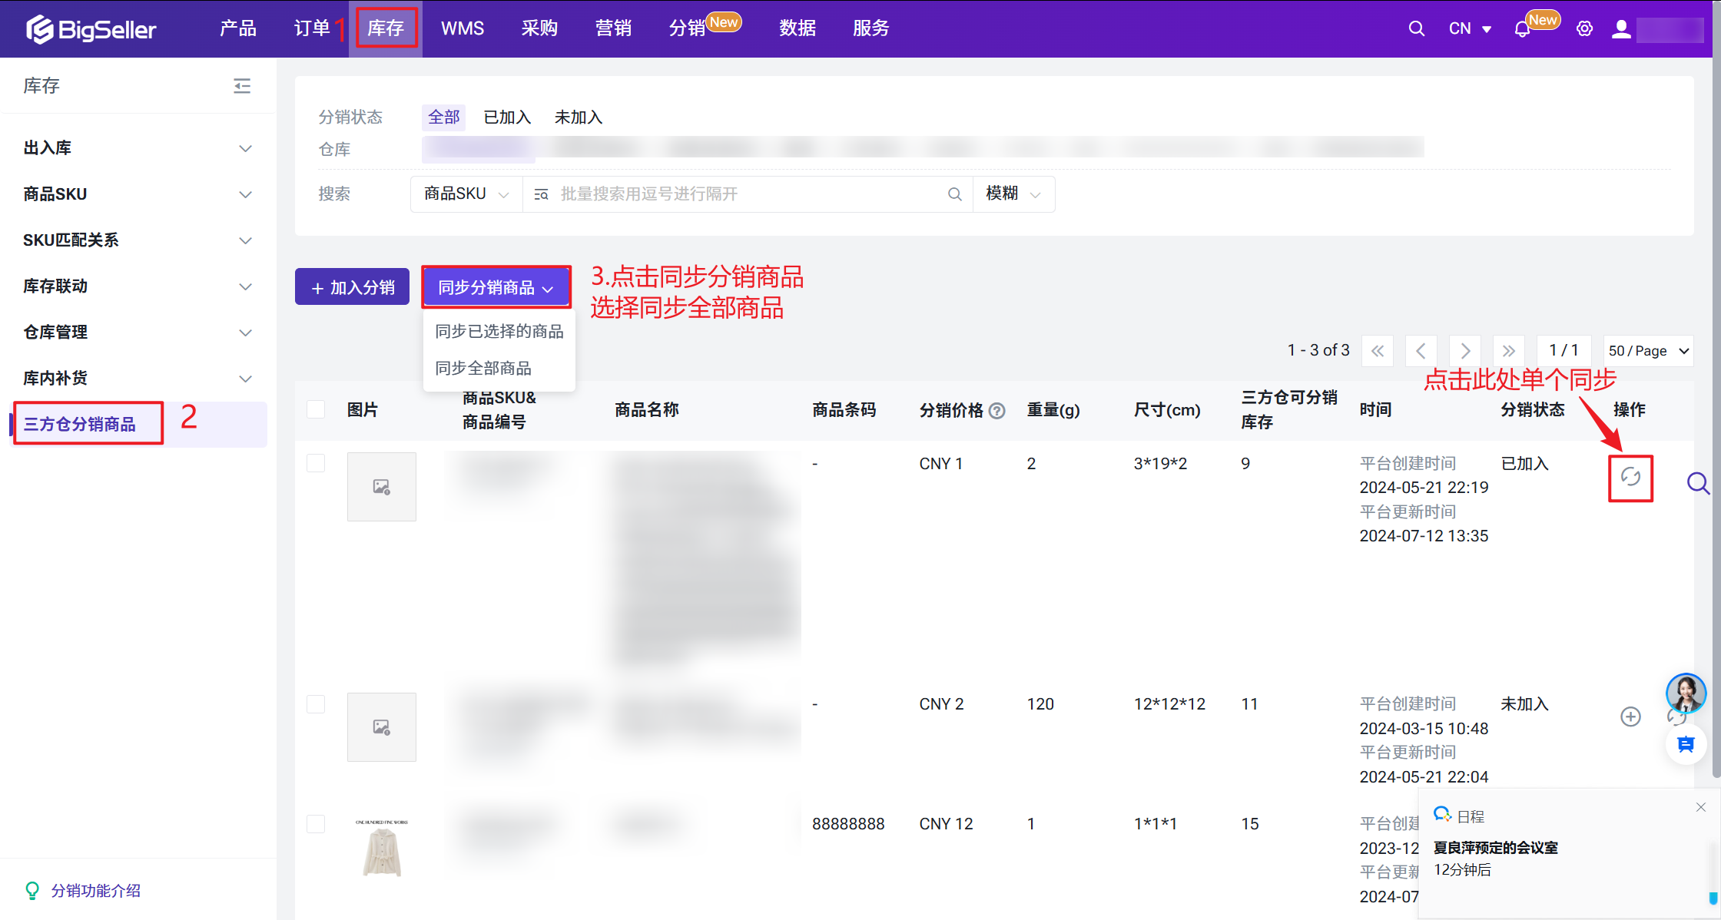Switch to the 已加入 status filter tab

[x=507, y=117]
